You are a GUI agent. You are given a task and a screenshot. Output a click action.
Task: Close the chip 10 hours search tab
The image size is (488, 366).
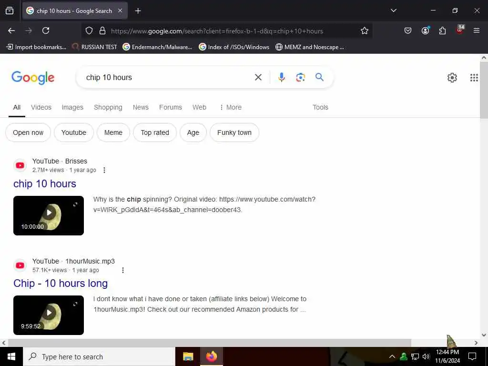[120, 10]
